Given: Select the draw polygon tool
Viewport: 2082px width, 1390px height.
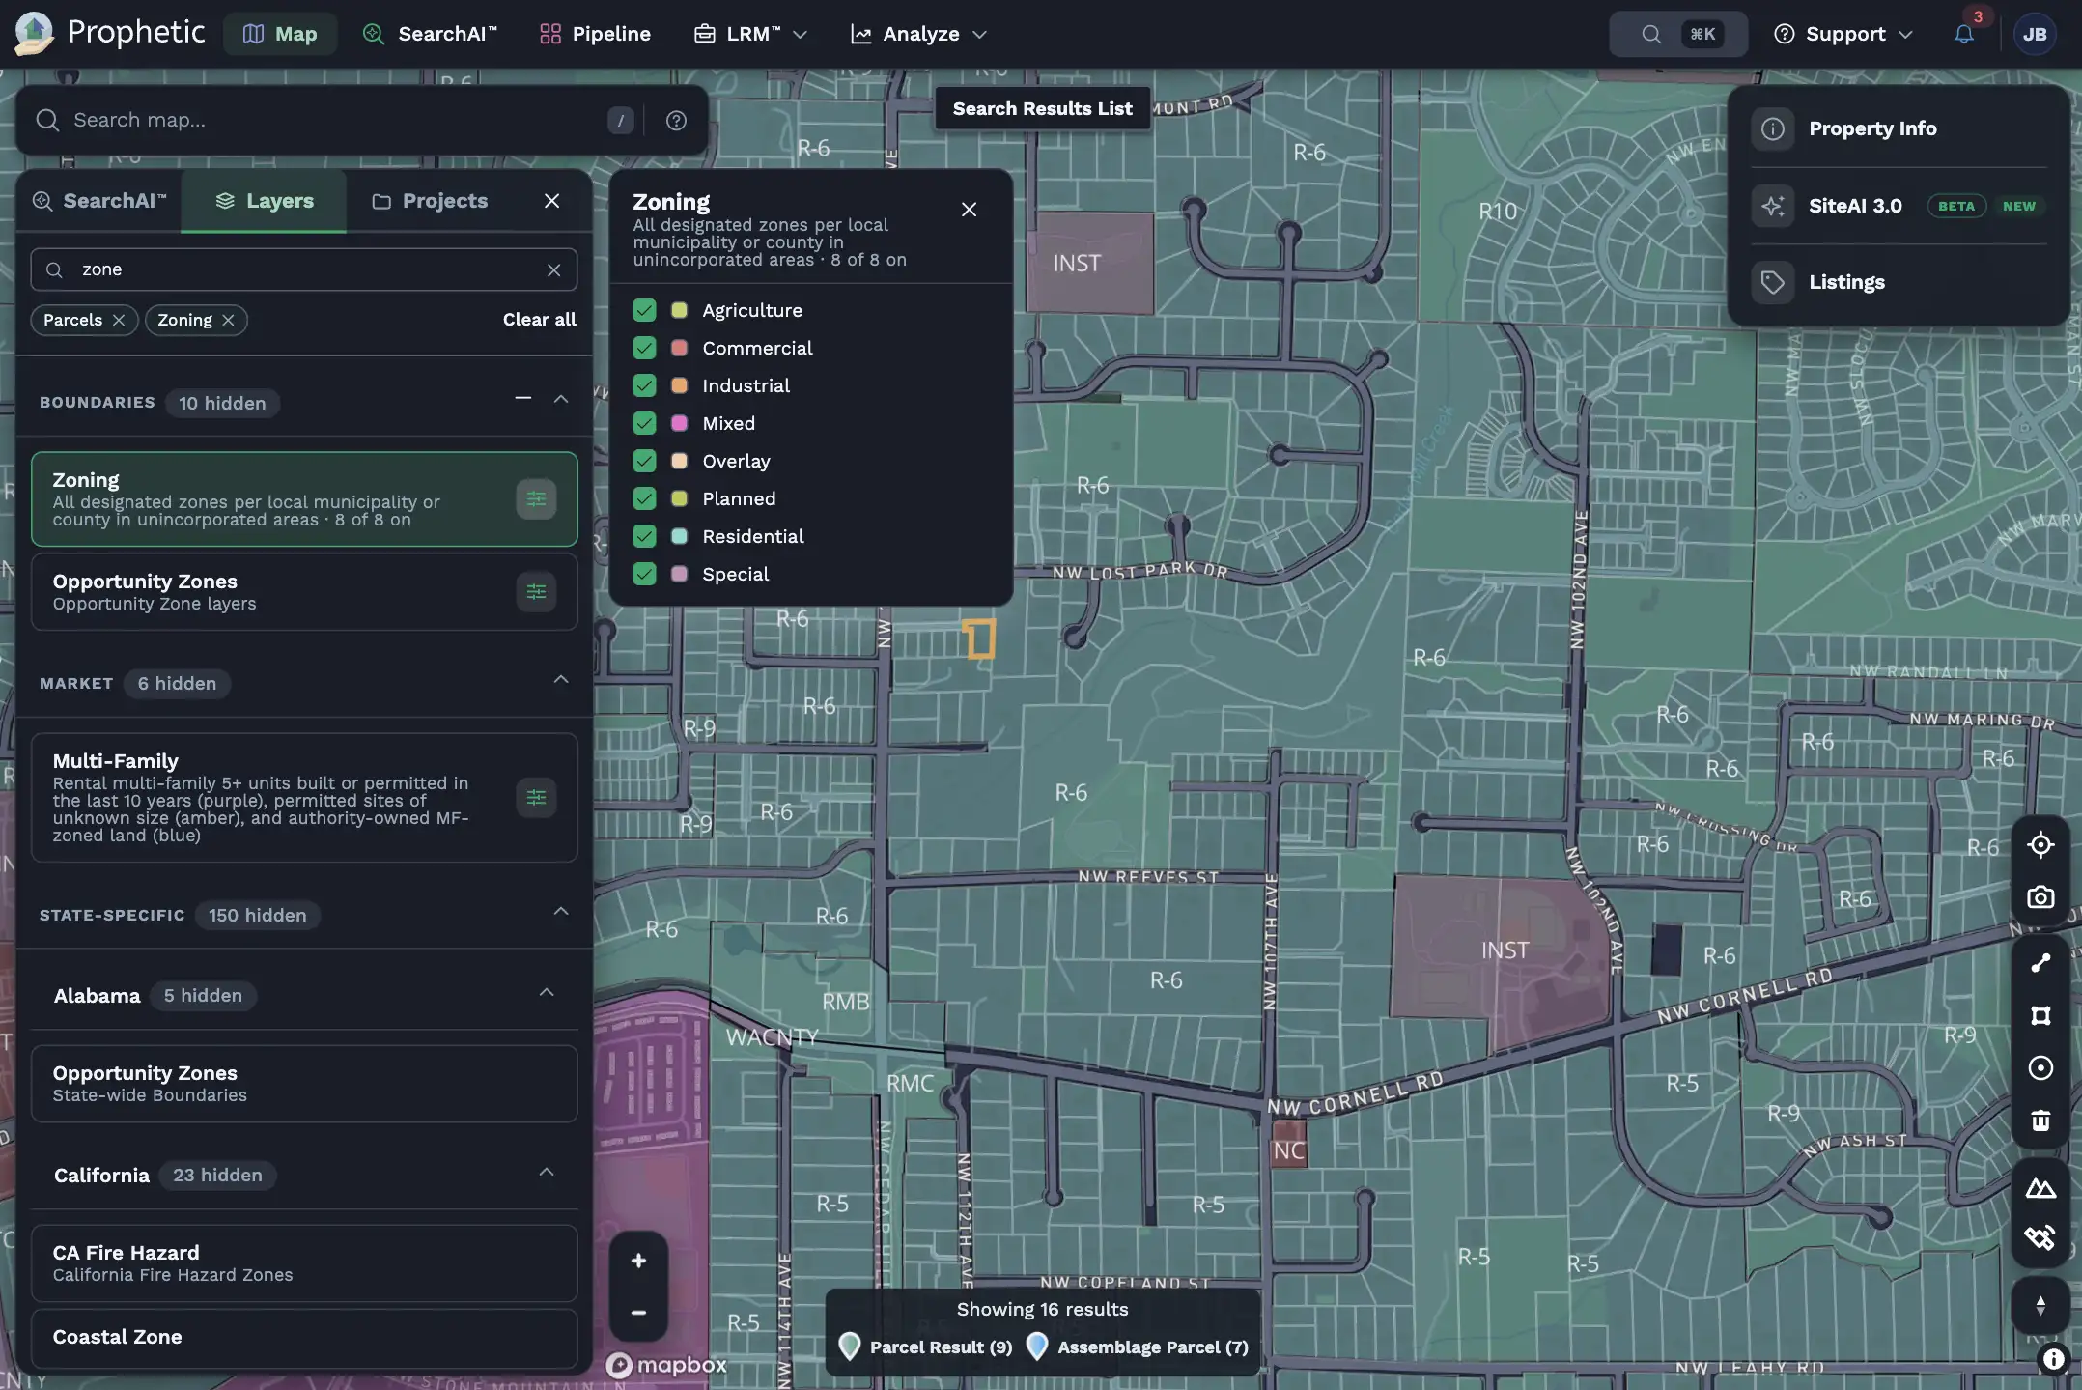Looking at the screenshot, I should click(x=2040, y=1015).
